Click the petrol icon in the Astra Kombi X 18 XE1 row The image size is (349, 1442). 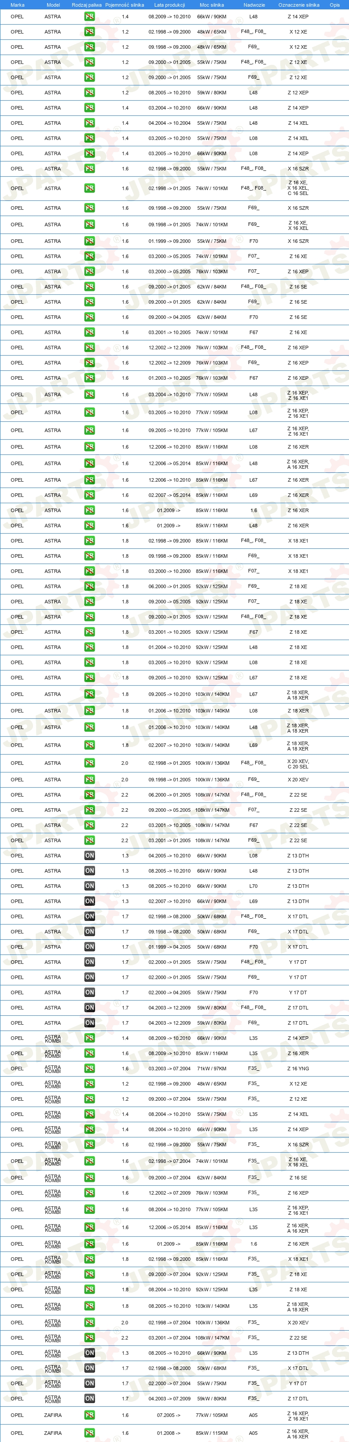(89, 1258)
